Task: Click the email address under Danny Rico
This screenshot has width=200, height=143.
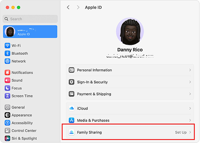Action: point(130,56)
